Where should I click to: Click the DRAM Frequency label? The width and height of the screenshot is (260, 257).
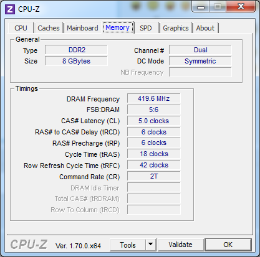click(93, 99)
